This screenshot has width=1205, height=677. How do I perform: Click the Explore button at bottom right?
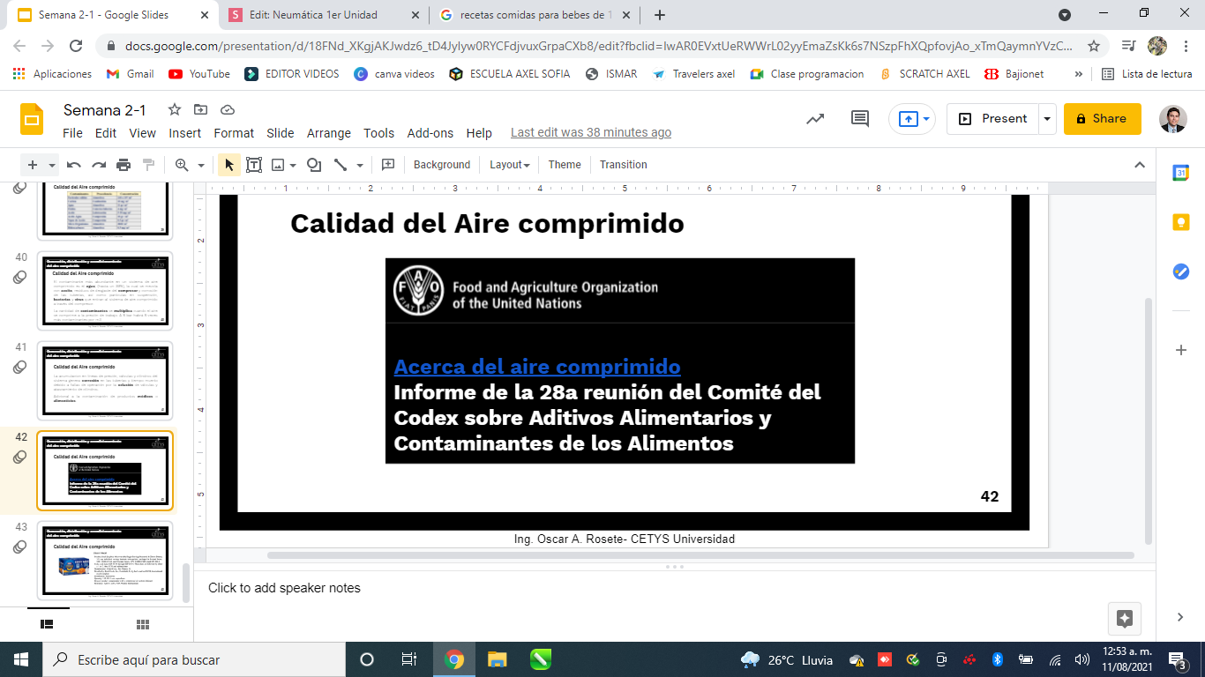point(1125,618)
